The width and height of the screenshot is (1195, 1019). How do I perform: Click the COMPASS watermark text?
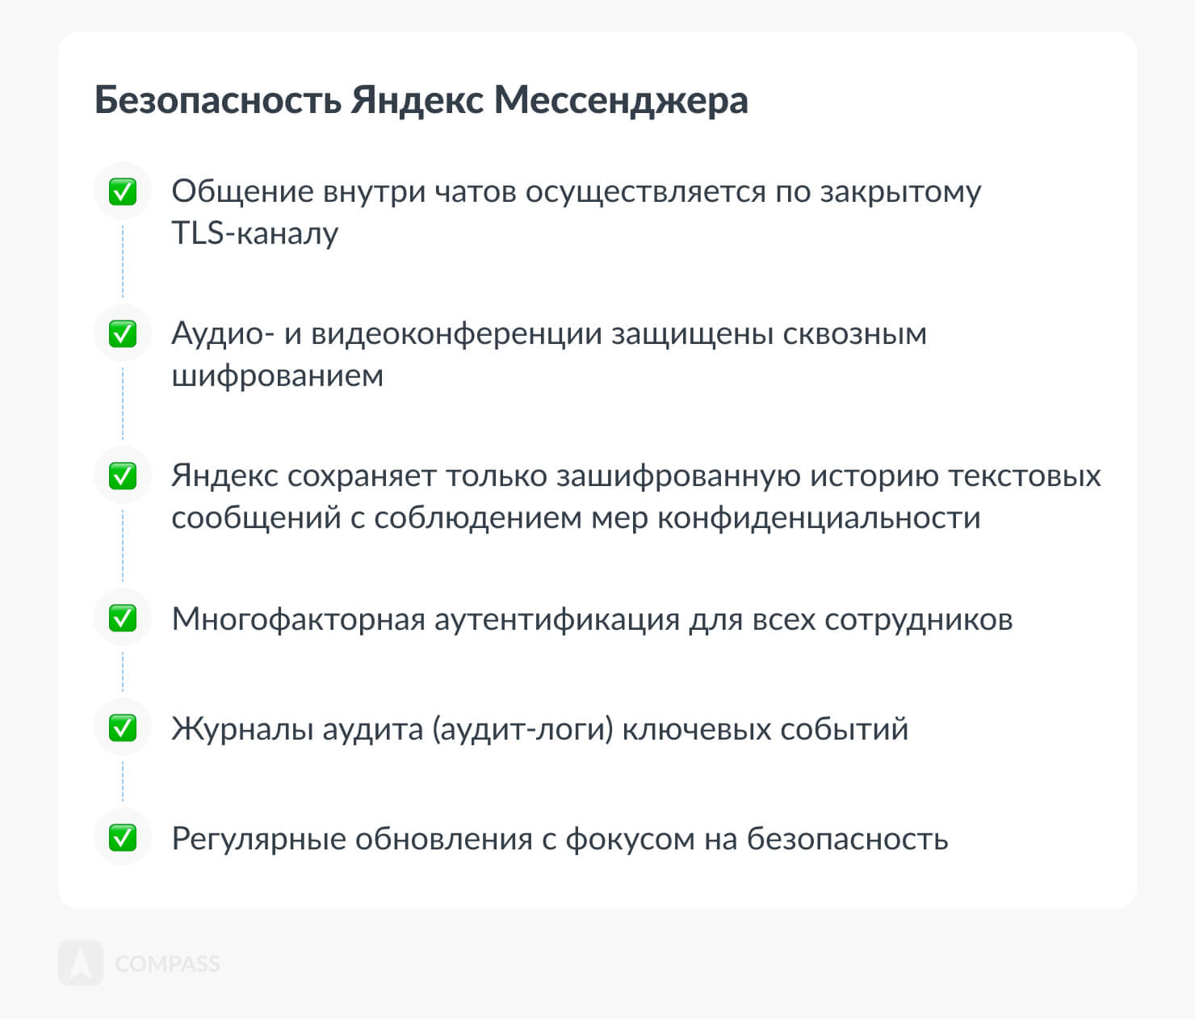[x=167, y=963]
